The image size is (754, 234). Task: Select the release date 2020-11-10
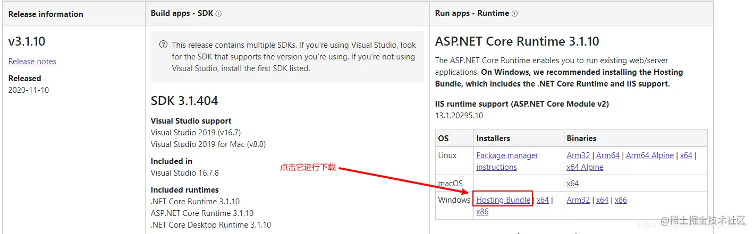29,90
